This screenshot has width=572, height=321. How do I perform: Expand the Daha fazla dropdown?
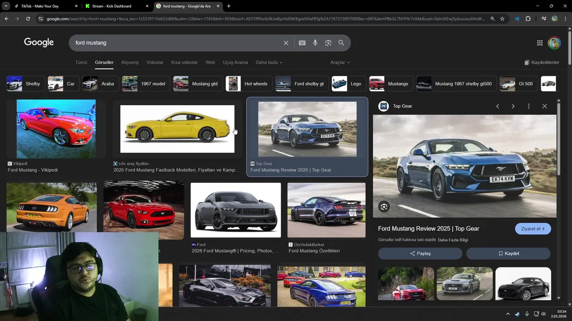point(269,62)
